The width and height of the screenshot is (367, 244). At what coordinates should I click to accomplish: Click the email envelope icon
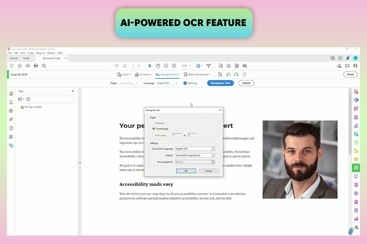348,66
